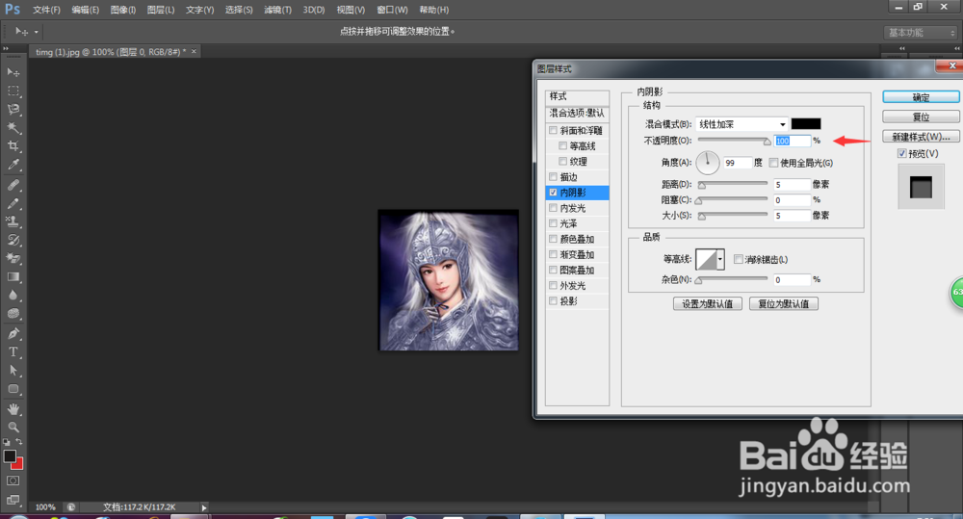963x519 pixels.
Task: Click 新建样式(W)... button
Action: [x=921, y=137]
